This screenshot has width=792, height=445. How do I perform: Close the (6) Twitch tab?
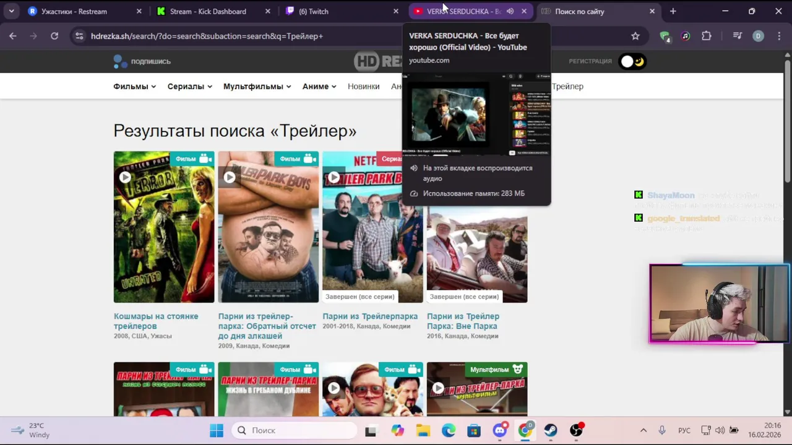pos(396,11)
